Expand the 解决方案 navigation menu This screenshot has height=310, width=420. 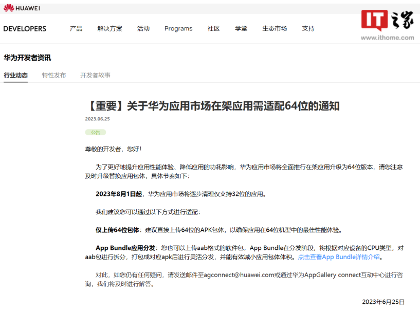pos(109,29)
